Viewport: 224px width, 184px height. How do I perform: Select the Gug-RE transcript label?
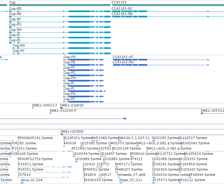15,14
